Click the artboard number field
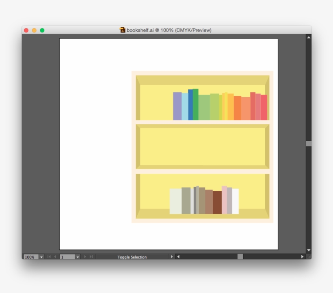This screenshot has height=293, width=333. [x=67, y=257]
